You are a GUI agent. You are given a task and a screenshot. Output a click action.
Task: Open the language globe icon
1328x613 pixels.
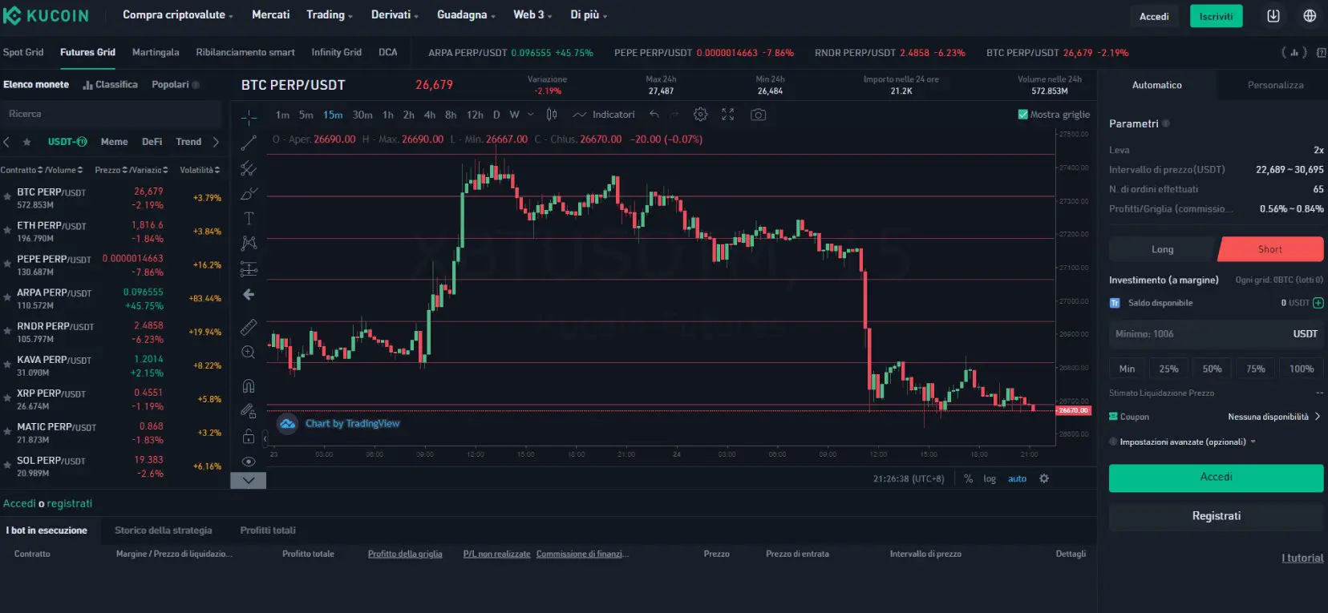[x=1310, y=16]
